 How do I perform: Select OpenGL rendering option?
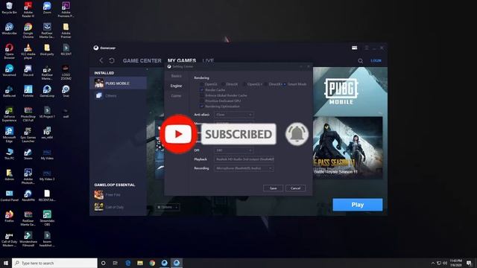pyautogui.click(x=202, y=84)
